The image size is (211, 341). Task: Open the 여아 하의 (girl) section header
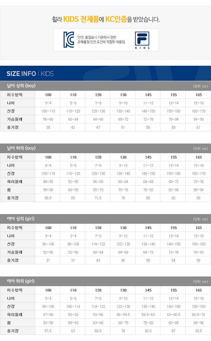click(x=21, y=281)
